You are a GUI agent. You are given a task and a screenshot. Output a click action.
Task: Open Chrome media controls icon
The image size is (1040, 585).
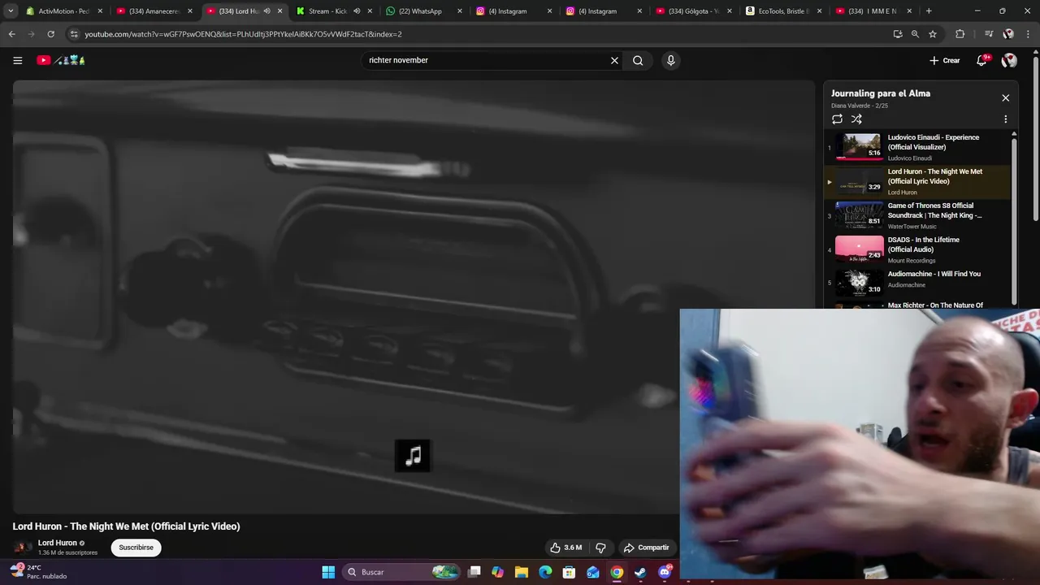[988, 34]
